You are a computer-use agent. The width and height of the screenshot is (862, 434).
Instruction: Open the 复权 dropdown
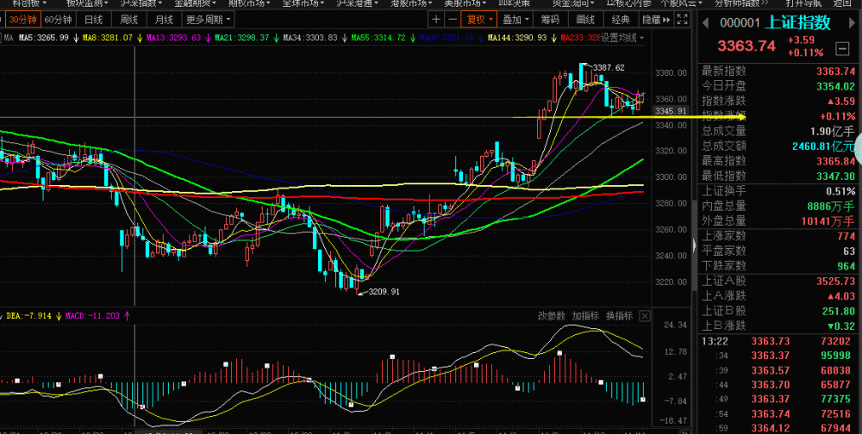(x=478, y=21)
